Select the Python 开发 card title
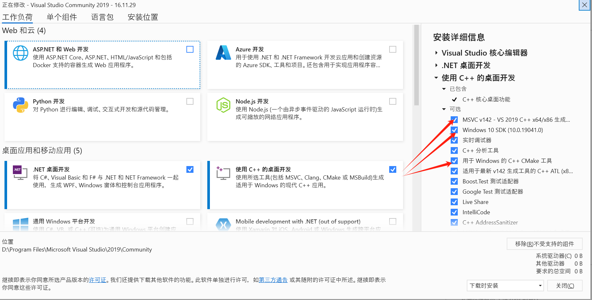This screenshot has width=592, height=300. click(49, 101)
